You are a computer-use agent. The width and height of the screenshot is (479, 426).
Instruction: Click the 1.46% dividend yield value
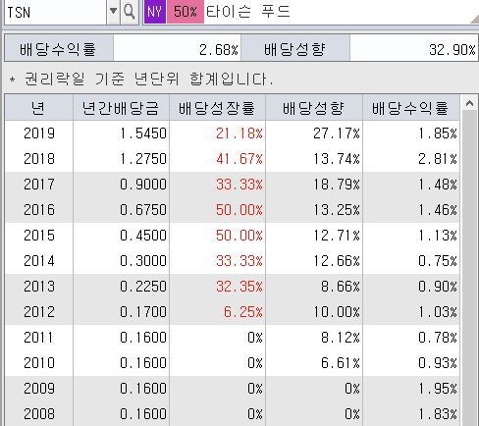click(438, 210)
